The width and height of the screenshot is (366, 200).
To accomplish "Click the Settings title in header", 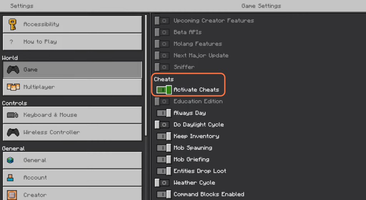I will (x=22, y=6).
